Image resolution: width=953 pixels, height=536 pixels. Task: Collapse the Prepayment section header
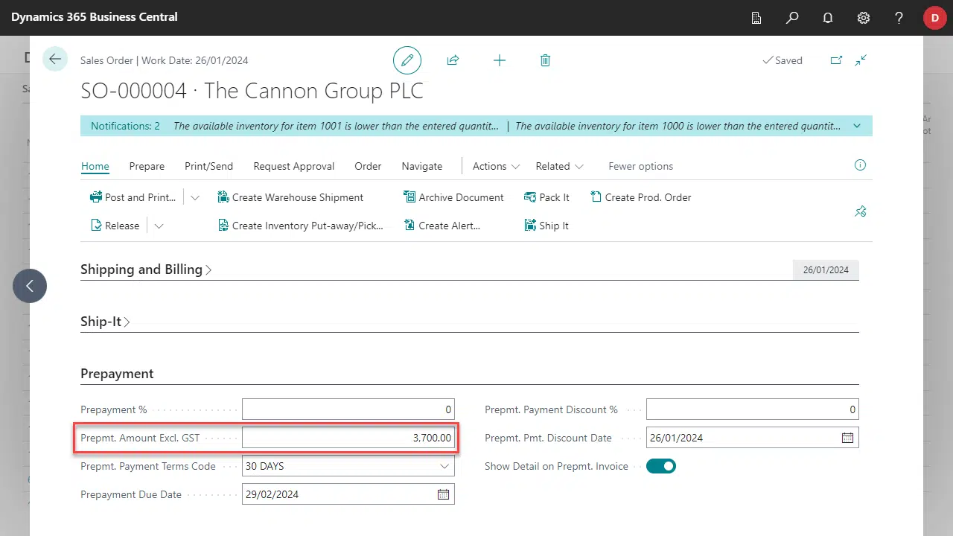point(117,374)
